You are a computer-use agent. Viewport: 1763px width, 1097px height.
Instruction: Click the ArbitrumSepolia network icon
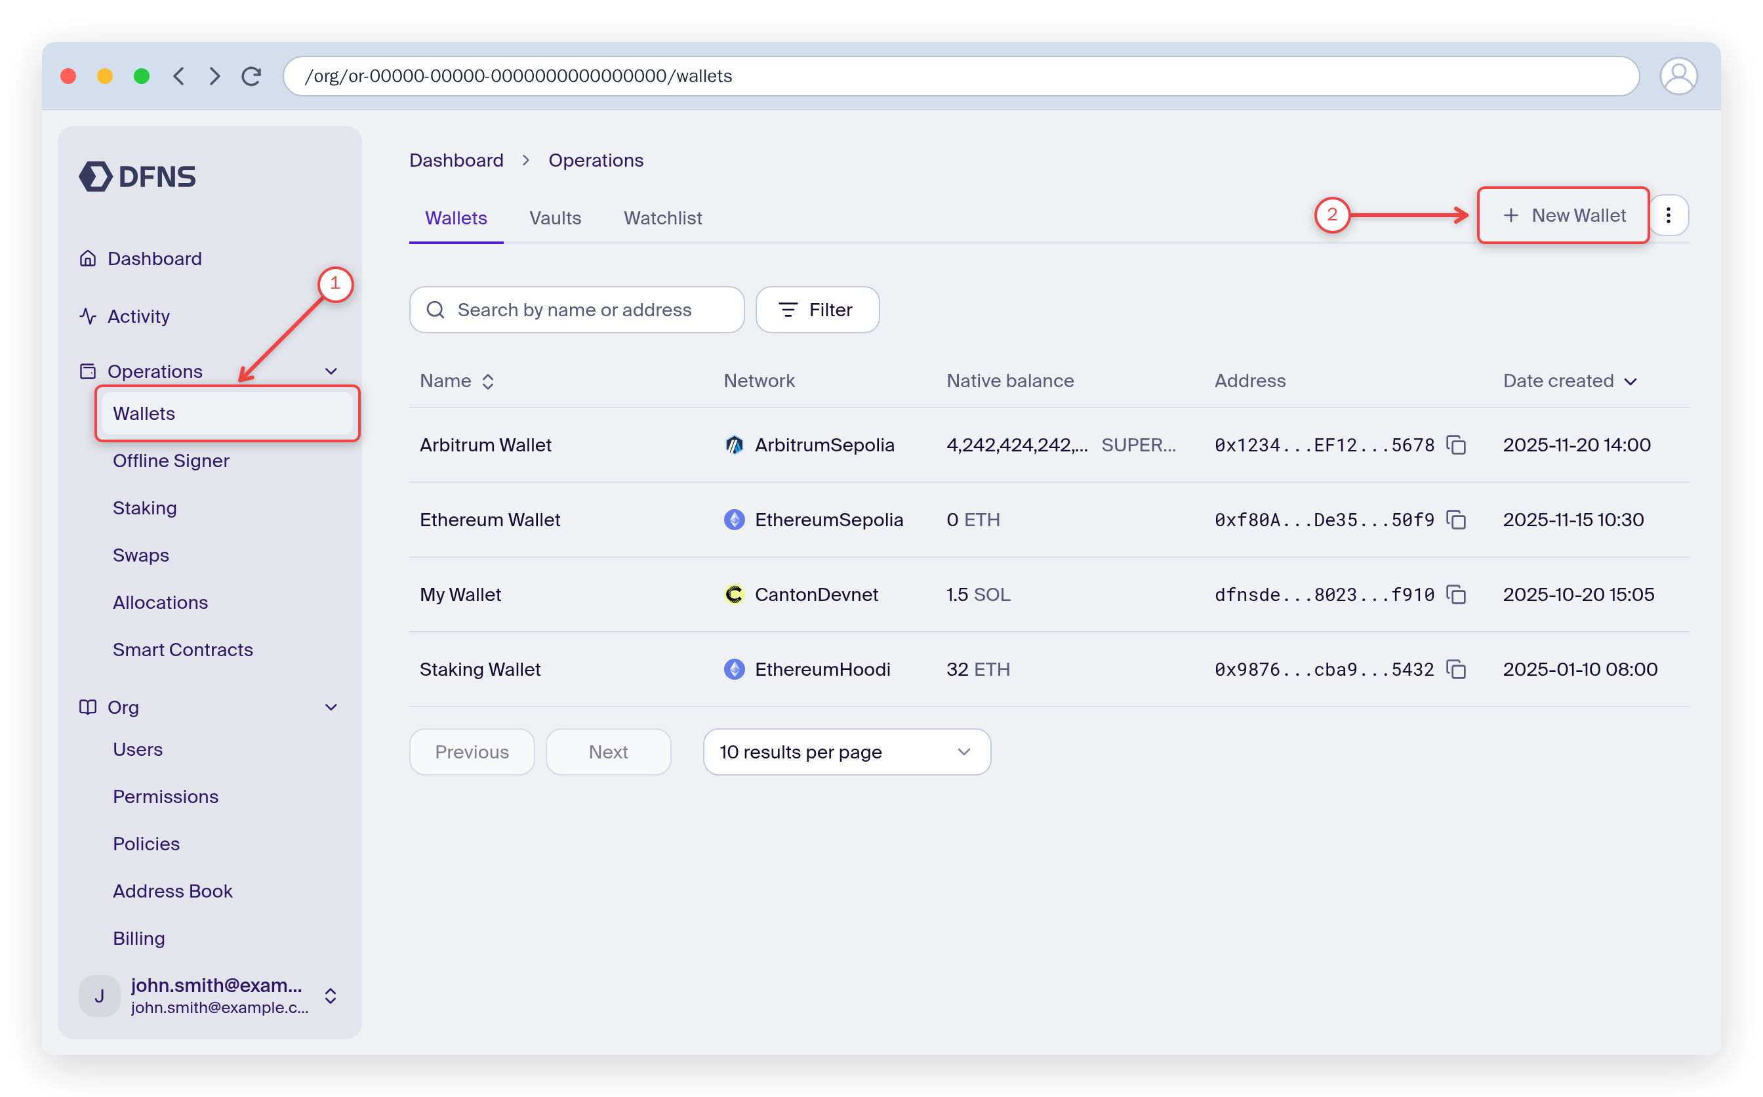pyautogui.click(x=734, y=445)
